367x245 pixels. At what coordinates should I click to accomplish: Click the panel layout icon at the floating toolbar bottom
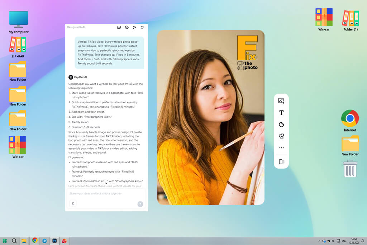(x=281, y=162)
